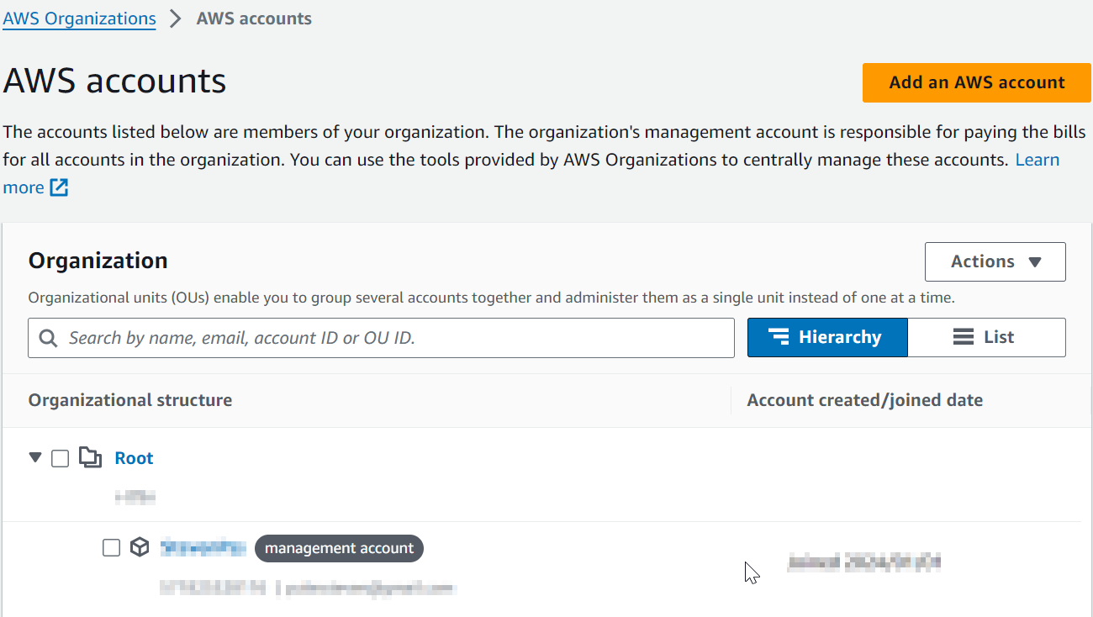Viewport: 1093px width, 617px height.
Task: Collapse the Root tree node arrow
Action: (x=35, y=458)
